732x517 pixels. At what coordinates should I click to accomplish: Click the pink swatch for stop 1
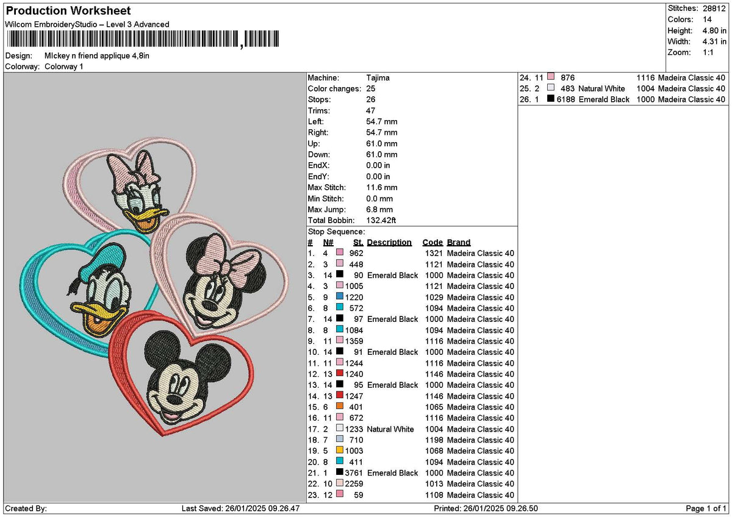(340, 253)
